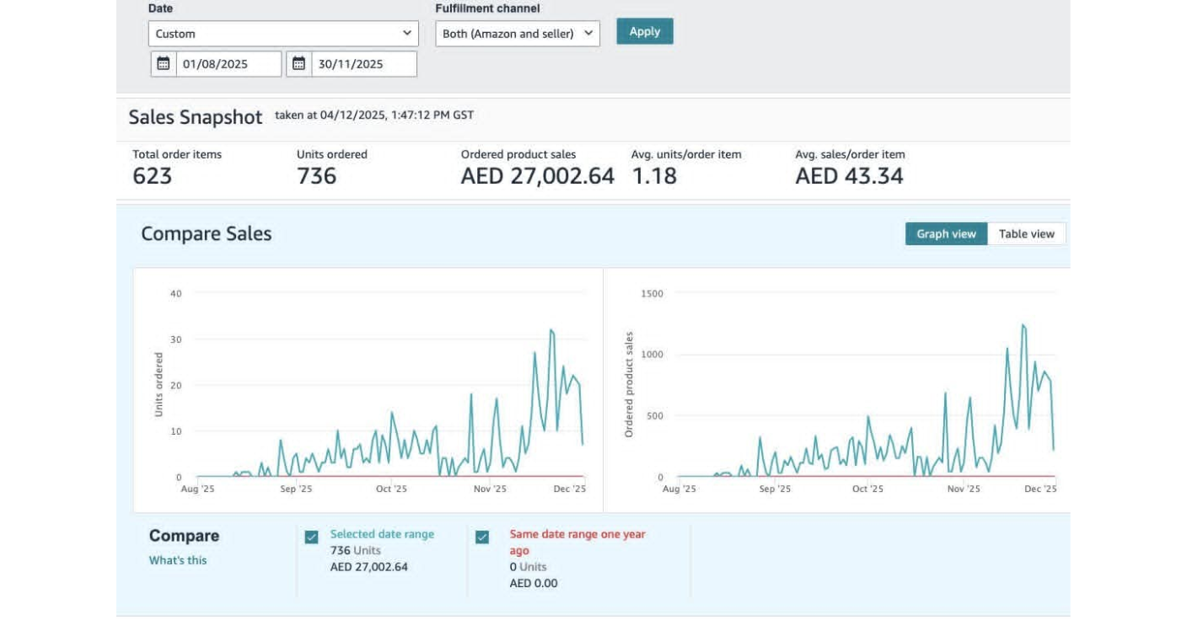Open the What's this link
This screenshot has height=620, width=1187.
pos(178,560)
